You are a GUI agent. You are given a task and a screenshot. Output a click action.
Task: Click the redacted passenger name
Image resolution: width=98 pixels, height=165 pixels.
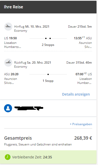click(29, 108)
